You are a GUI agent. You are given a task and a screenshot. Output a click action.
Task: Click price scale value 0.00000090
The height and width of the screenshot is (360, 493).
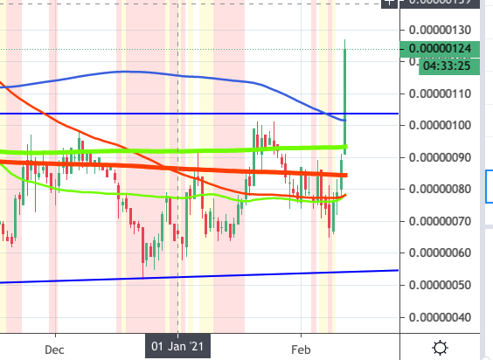(x=440, y=157)
